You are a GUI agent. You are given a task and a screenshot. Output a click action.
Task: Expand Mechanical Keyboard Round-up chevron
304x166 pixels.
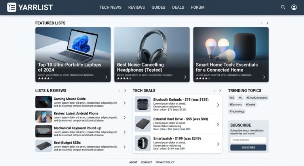click(x=125, y=132)
